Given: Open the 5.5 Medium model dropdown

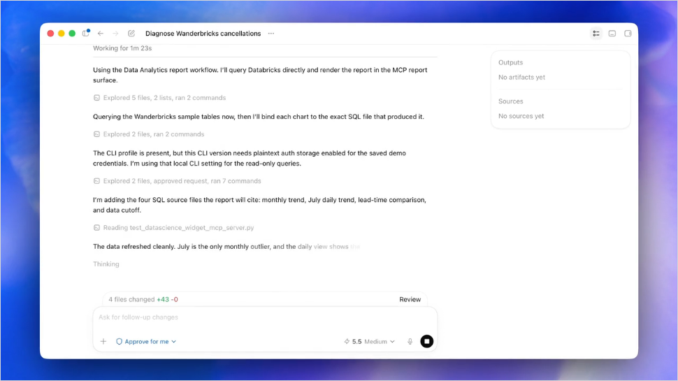Looking at the screenshot, I should (x=370, y=341).
